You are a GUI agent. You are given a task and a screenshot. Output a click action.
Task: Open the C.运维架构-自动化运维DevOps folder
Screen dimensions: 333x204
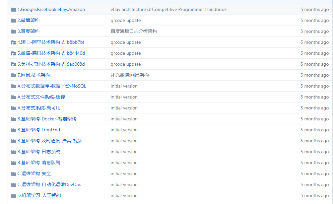[49, 184]
